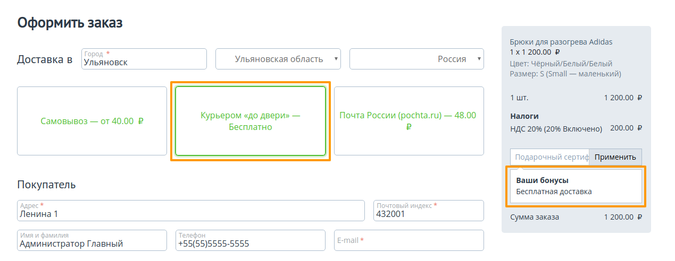The width and height of the screenshot is (675, 261).
Task: Choose Курьером «до двери» delivery option
Action: coord(250,121)
